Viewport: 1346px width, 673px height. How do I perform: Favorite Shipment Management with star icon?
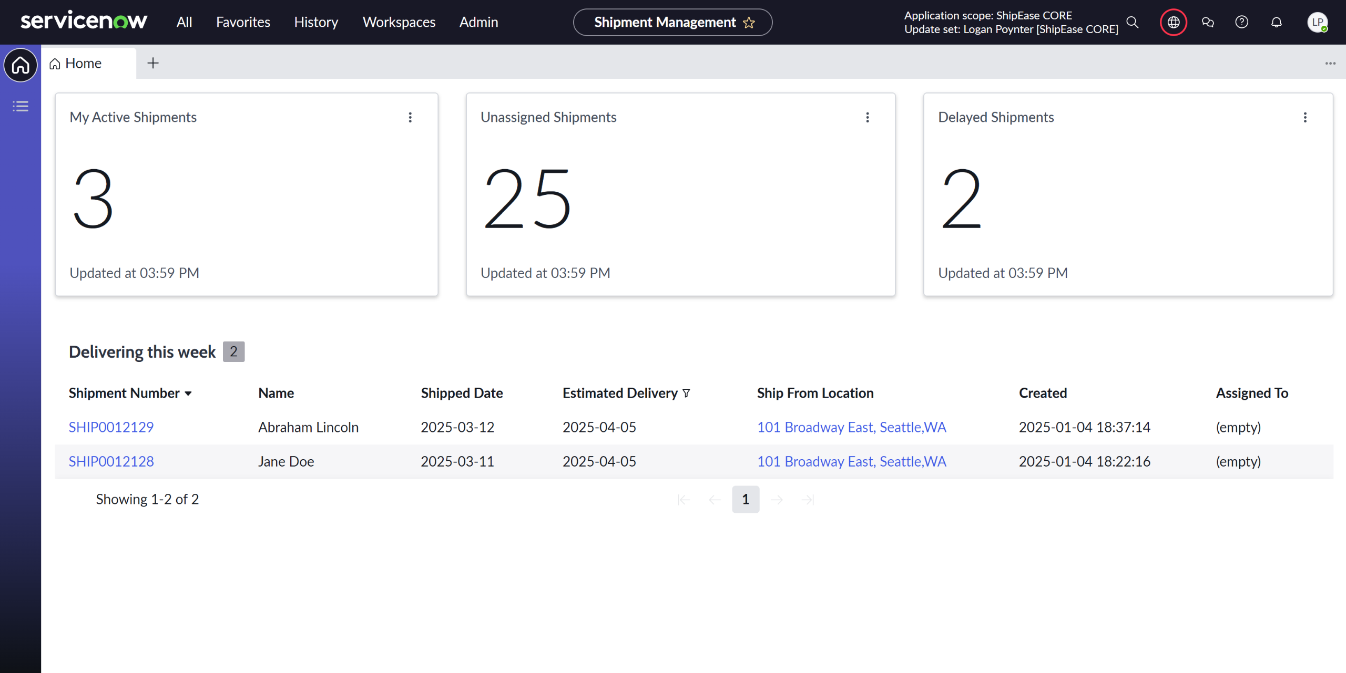(x=749, y=23)
